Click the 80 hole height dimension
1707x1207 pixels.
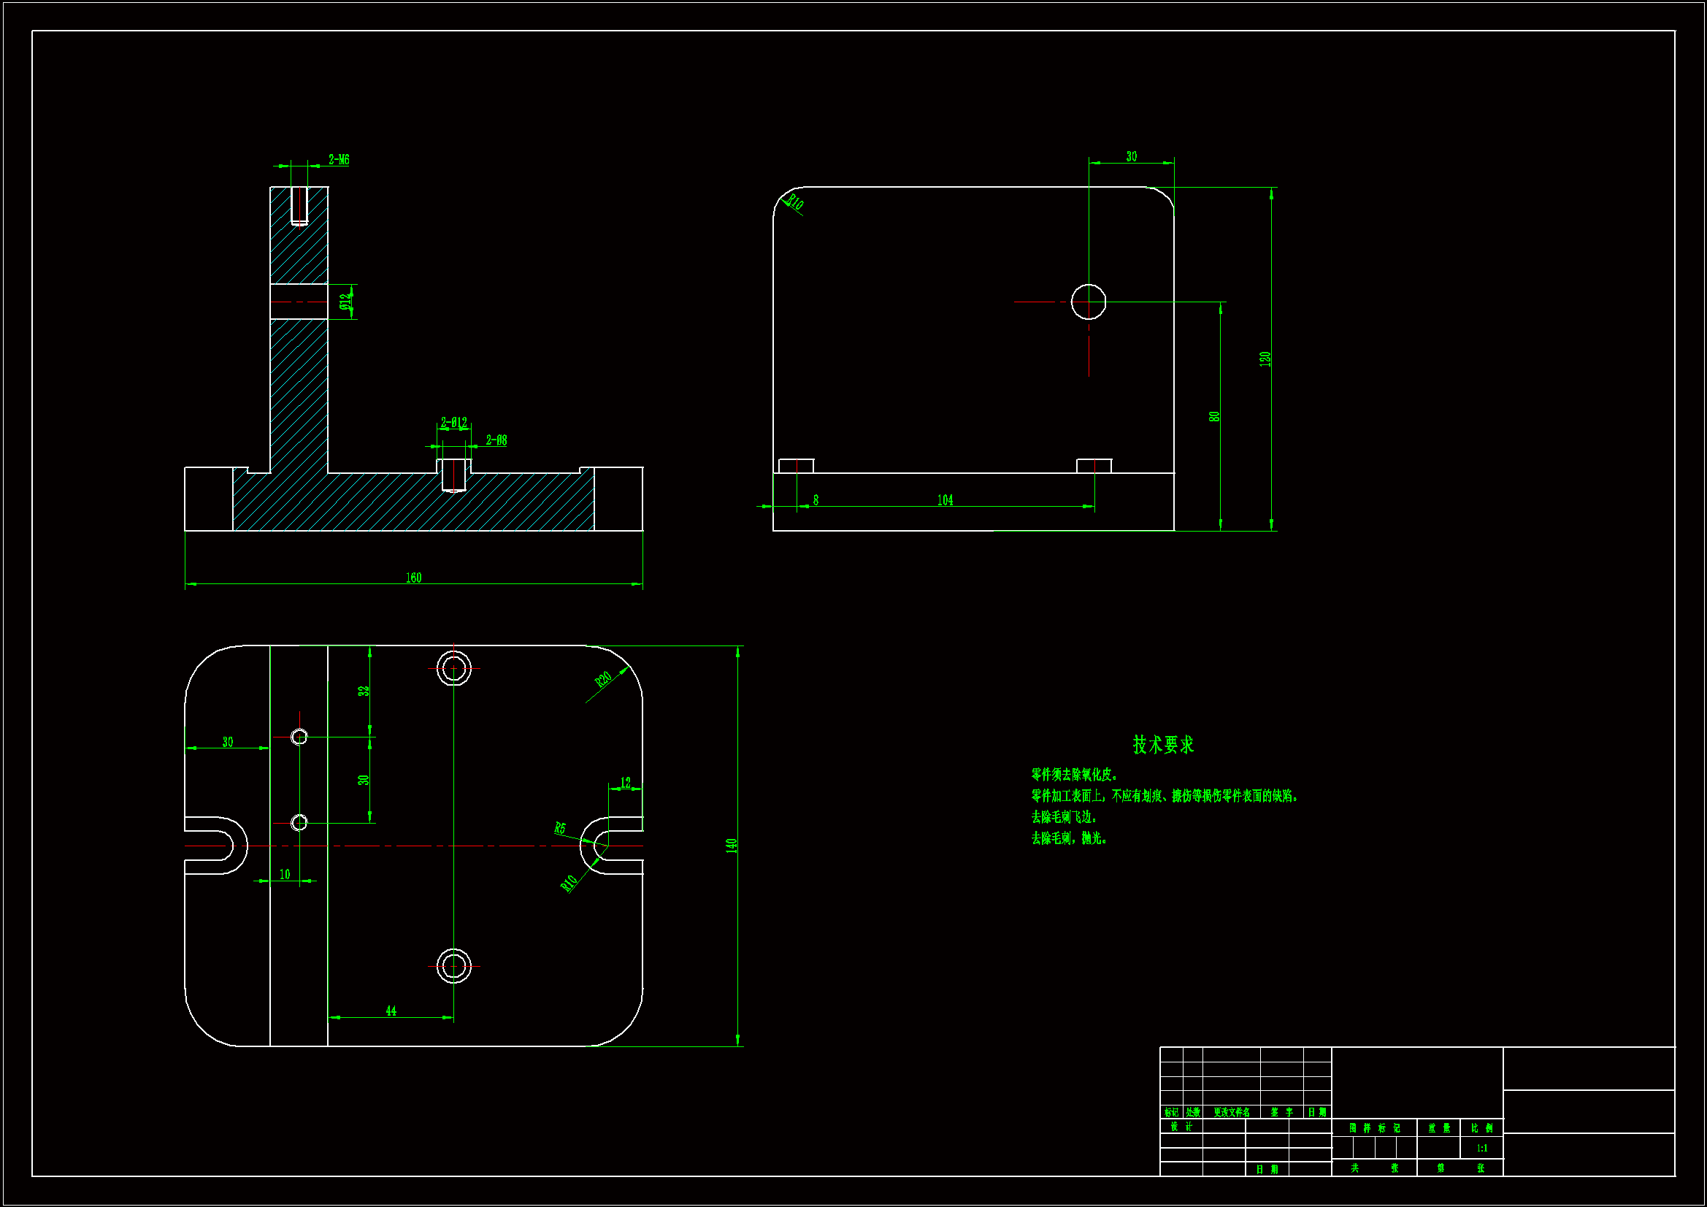pos(1214,416)
